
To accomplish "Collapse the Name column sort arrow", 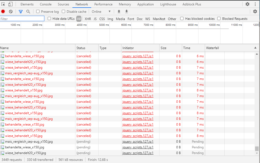I will pos(255,48).
